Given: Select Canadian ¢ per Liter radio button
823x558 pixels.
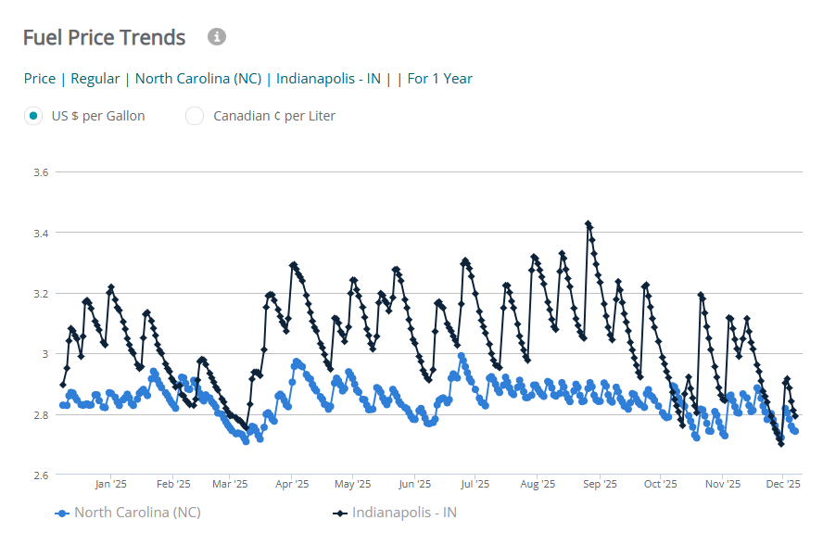Looking at the screenshot, I should pyautogui.click(x=195, y=116).
